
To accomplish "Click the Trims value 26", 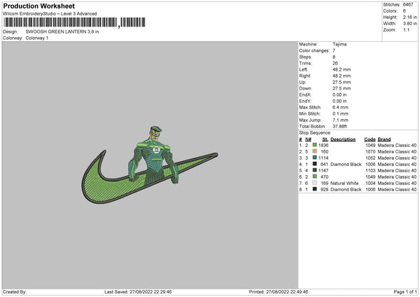I will (x=335, y=63).
